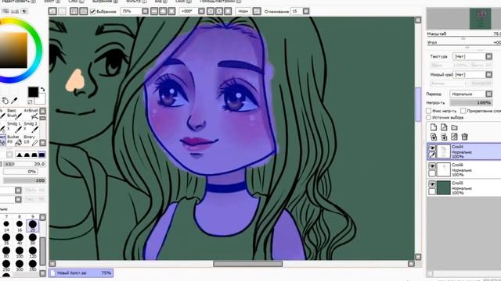Image resolution: width=501 pixels, height=281 pixels.
Task: Expand the tool list down arrow
Action: (42, 143)
